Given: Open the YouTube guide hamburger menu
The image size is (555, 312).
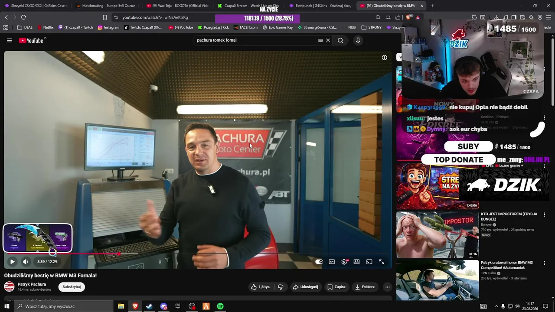Looking at the screenshot, I should (10, 40).
